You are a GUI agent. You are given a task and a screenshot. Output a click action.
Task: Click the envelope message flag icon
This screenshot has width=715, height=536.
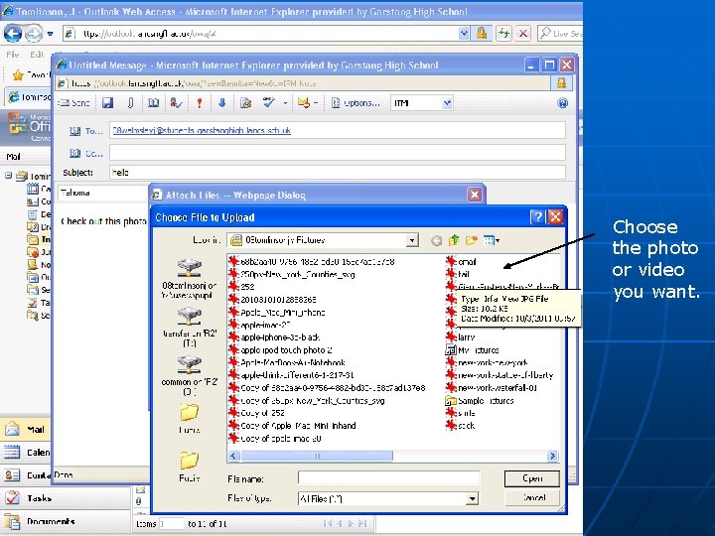click(304, 103)
